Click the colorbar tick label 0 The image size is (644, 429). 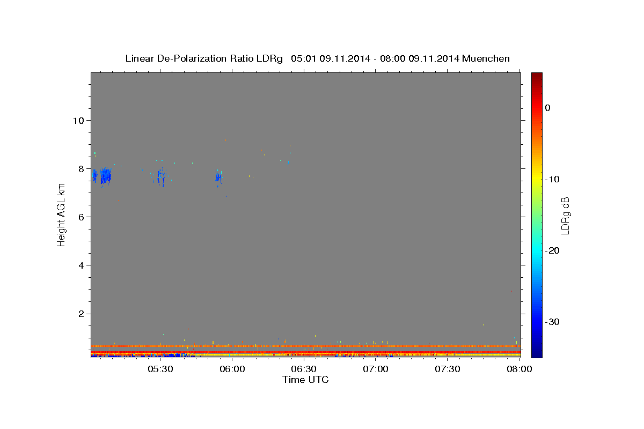click(x=548, y=108)
